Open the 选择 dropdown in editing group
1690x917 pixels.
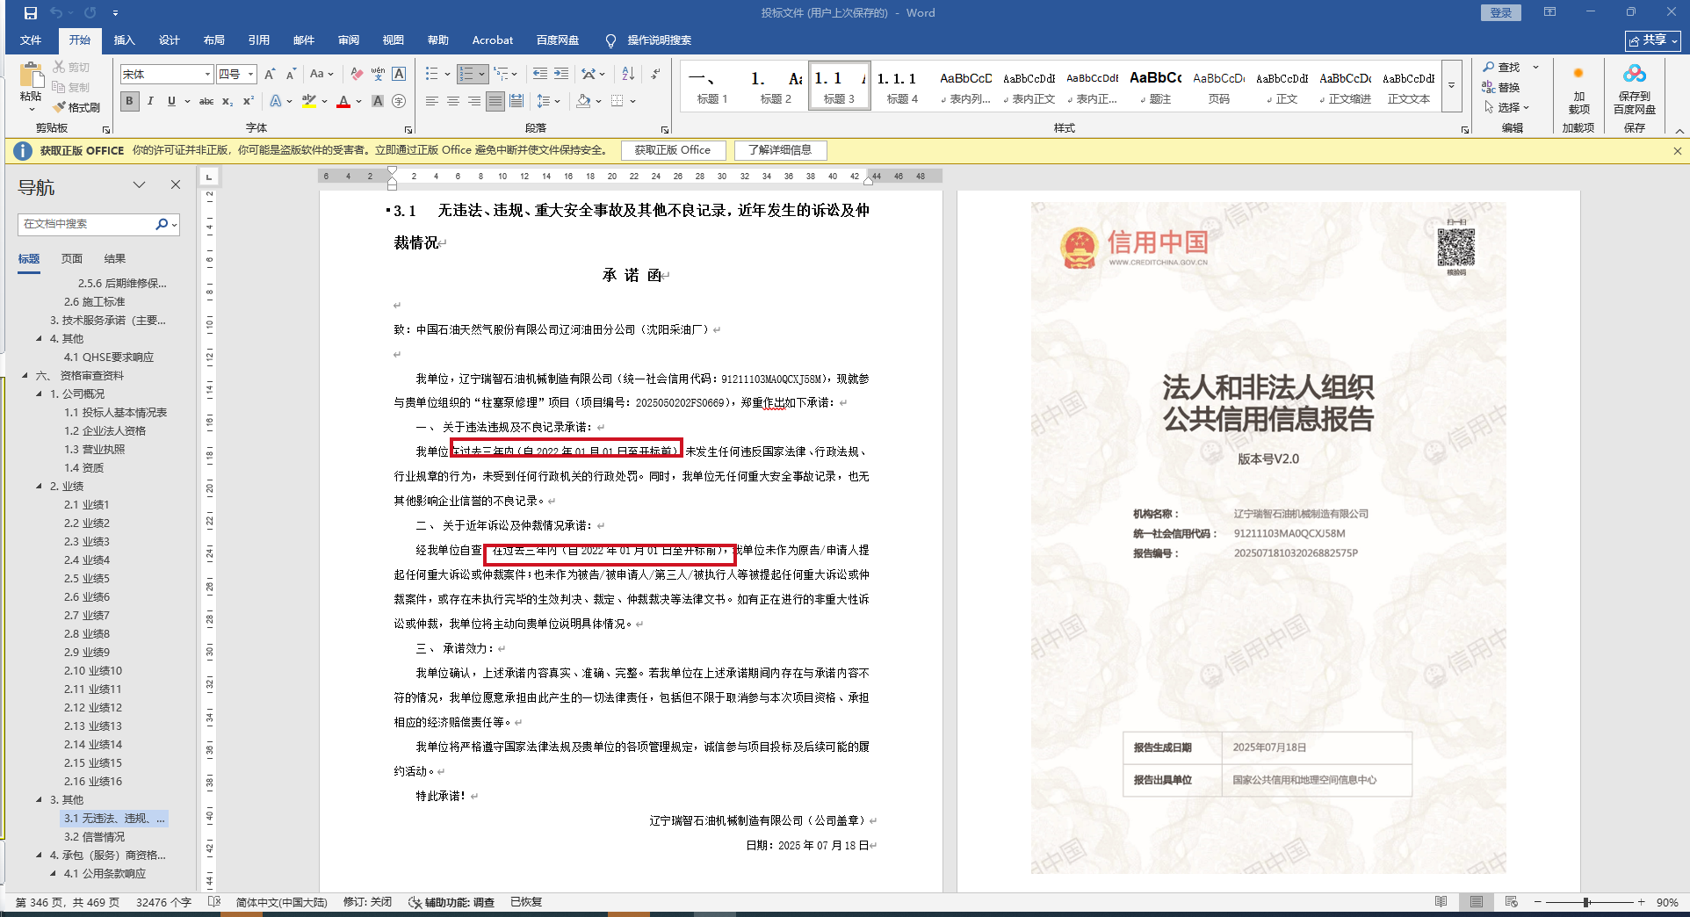tap(1506, 107)
